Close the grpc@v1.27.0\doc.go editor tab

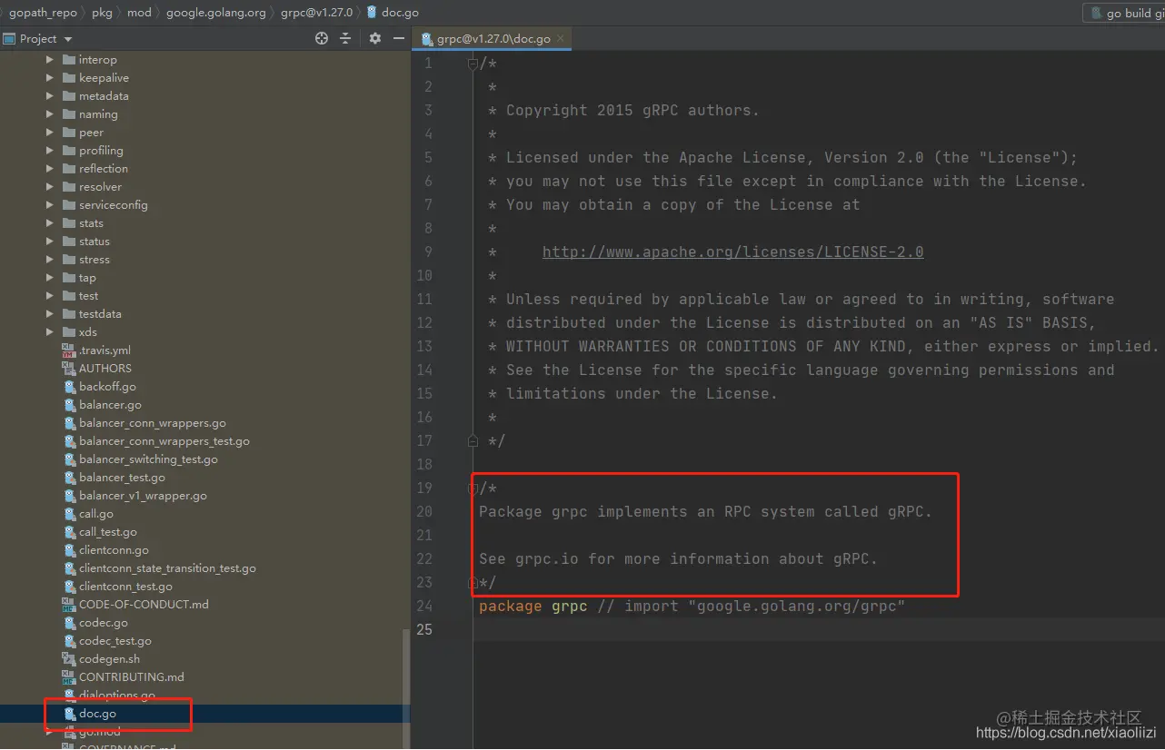coord(562,39)
